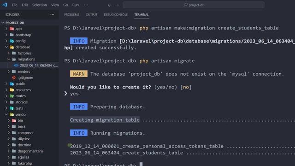
Task: Open the Selection menu
Action: point(39,5)
